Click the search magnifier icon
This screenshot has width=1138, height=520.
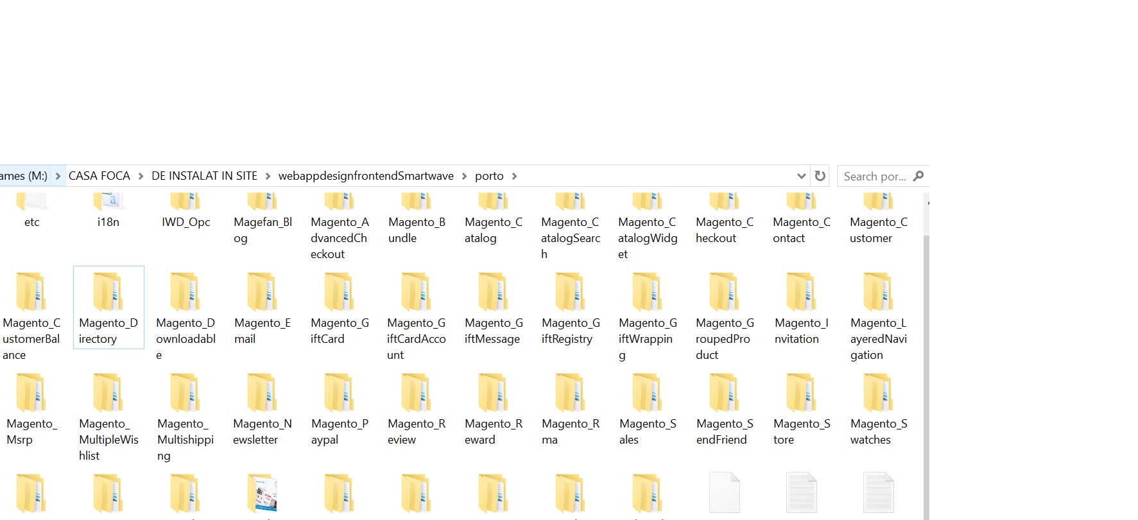(918, 176)
